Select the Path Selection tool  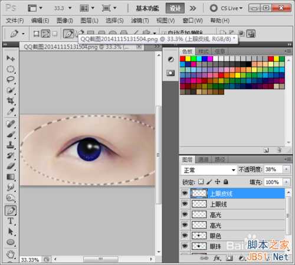point(11,231)
